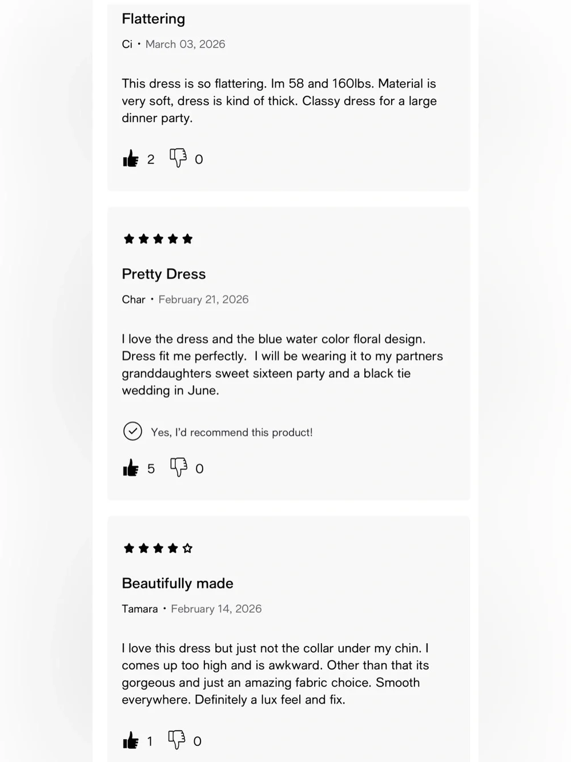Open the Flattering review title
Viewport: 571px width, 762px height.
click(x=154, y=19)
